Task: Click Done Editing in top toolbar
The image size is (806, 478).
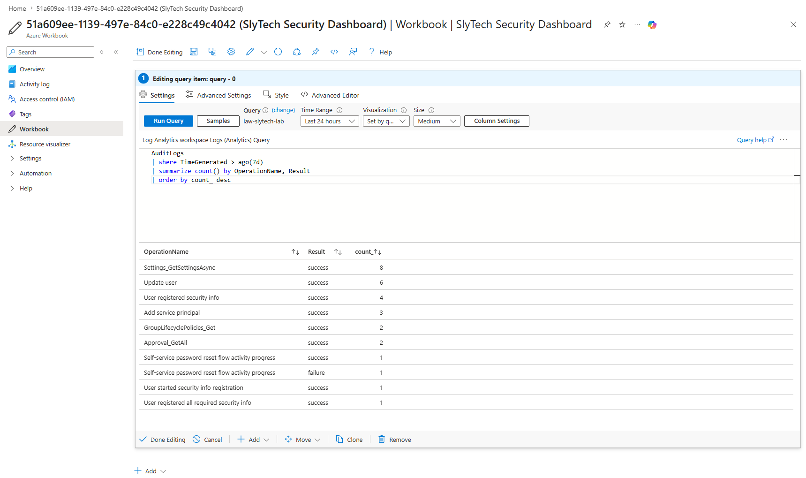Action: (159, 52)
